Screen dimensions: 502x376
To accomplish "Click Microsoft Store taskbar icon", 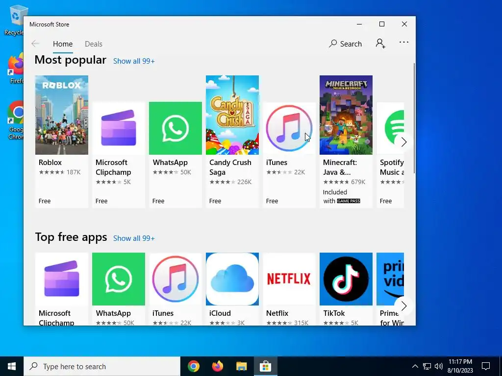I will (x=265, y=366).
